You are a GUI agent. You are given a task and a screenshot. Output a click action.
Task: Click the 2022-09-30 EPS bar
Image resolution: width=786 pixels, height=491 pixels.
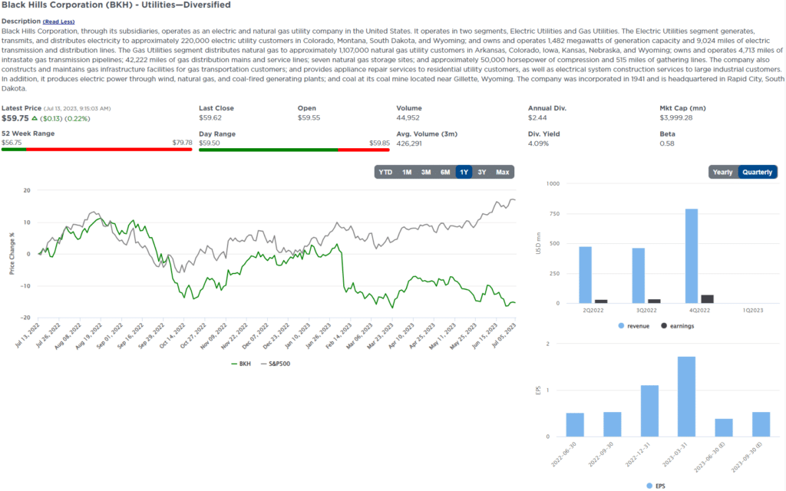pyautogui.click(x=612, y=423)
